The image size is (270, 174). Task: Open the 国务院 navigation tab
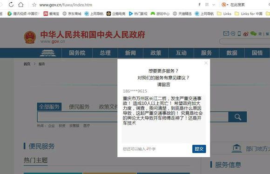[77, 53]
